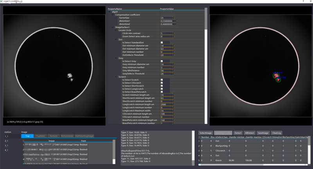
Task: Toggle the Is Detect Grey checkbox
Action: click(162, 61)
